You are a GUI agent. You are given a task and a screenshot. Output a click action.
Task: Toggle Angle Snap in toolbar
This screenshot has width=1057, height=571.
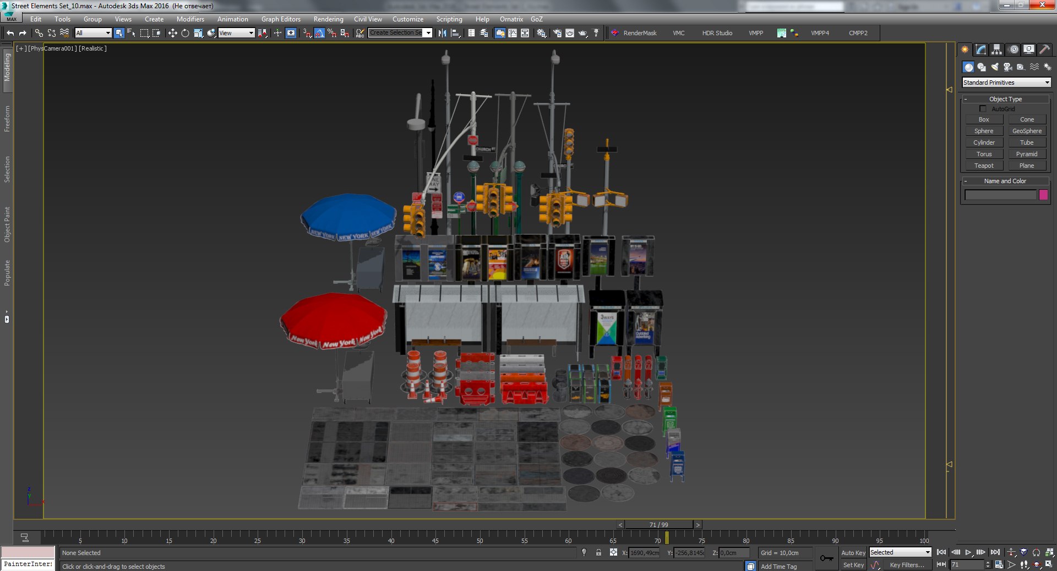click(319, 33)
